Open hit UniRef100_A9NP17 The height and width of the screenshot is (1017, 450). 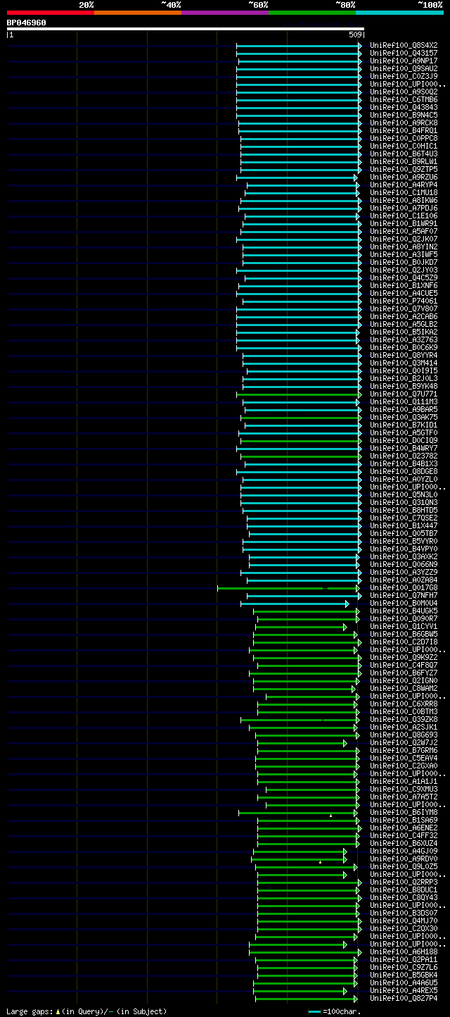click(x=404, y=61)
